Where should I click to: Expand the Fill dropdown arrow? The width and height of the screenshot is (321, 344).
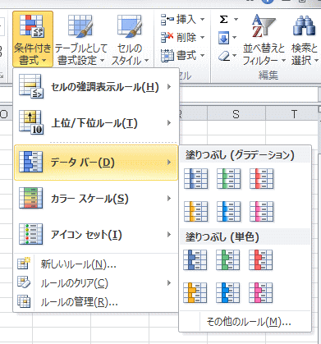pos(235,38)
